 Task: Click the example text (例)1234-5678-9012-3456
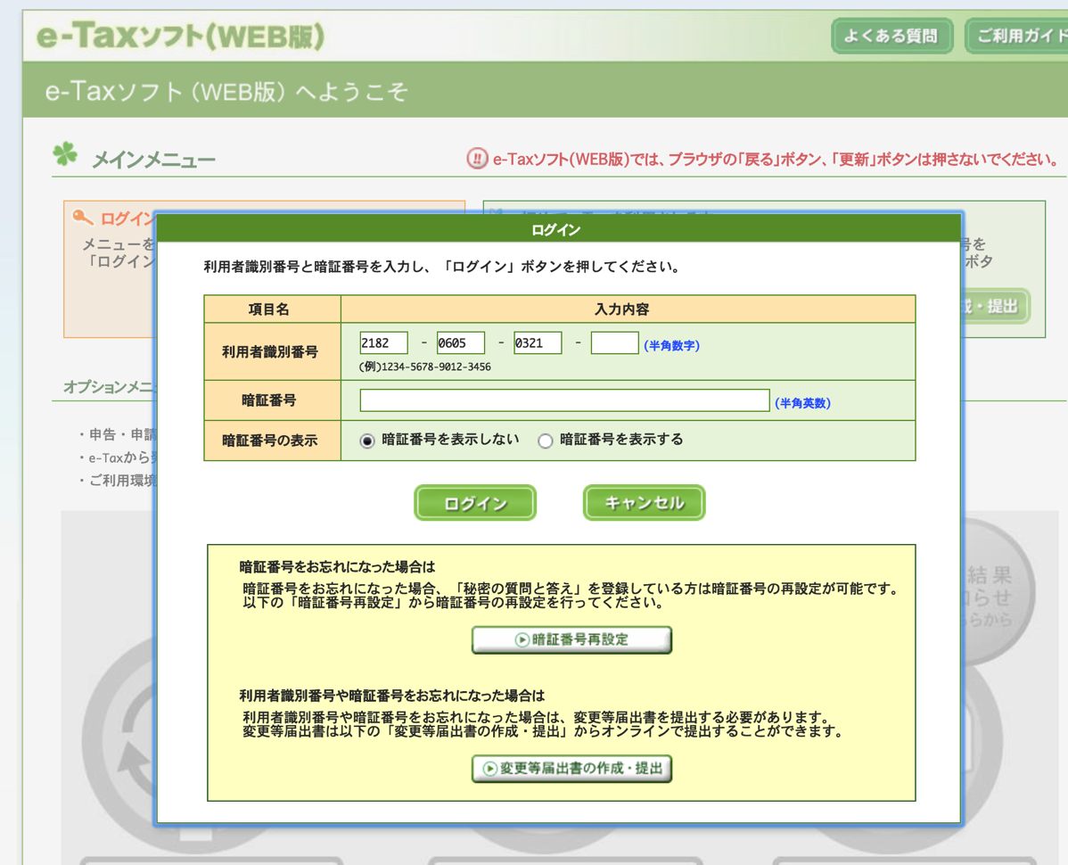coord(425,367)
